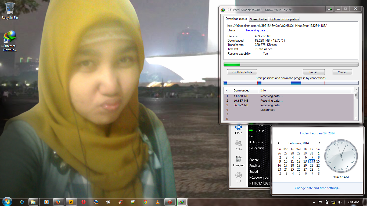Image resolution: width=367 pixels, height=206 pixels.
Task: Select February 28 in the calendar
Action: coord(312,170)
